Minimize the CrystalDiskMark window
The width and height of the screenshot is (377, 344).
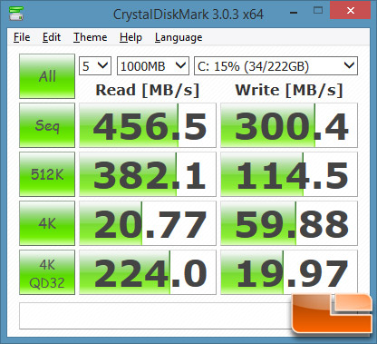coord(294,12)
